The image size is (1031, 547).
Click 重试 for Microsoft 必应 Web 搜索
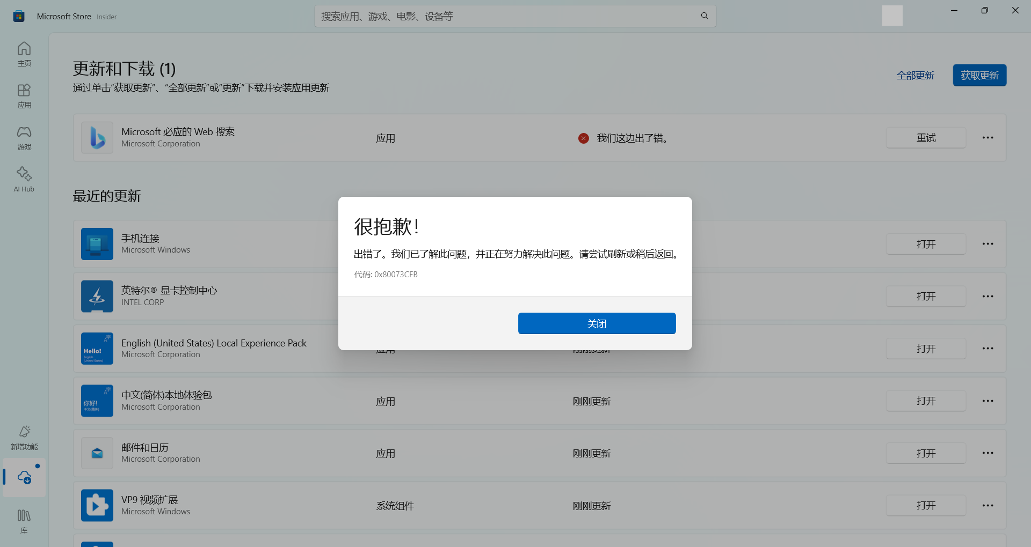tap(926, 138)
